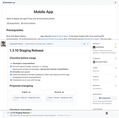The image size is (119, 118).
Task: Select the pull request row checkbox
Action: coord(5,113)
